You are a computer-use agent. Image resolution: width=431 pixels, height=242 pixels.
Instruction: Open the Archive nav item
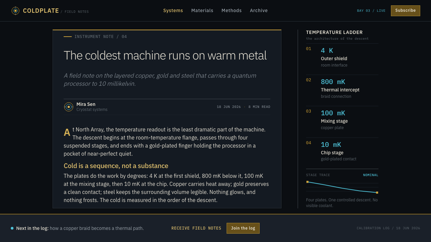click(x=259, y=10)
